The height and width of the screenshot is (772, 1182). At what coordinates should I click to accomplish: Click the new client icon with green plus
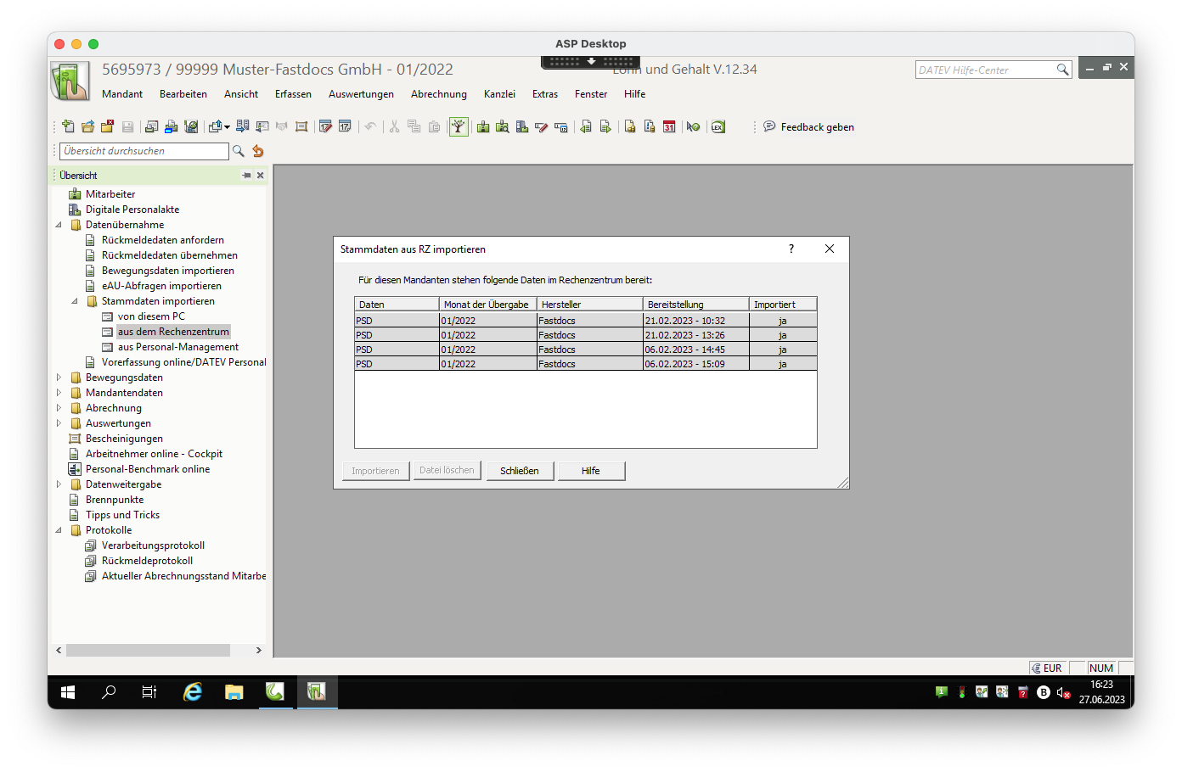pyautogui.click(x=68, y=126)
